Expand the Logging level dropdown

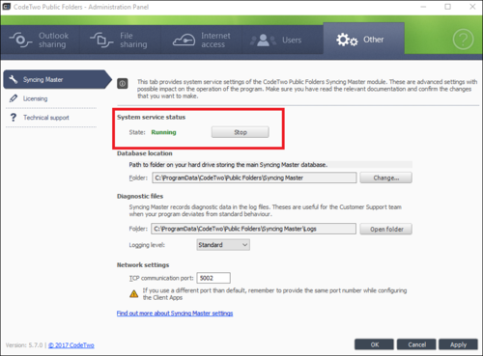(223, 245)
